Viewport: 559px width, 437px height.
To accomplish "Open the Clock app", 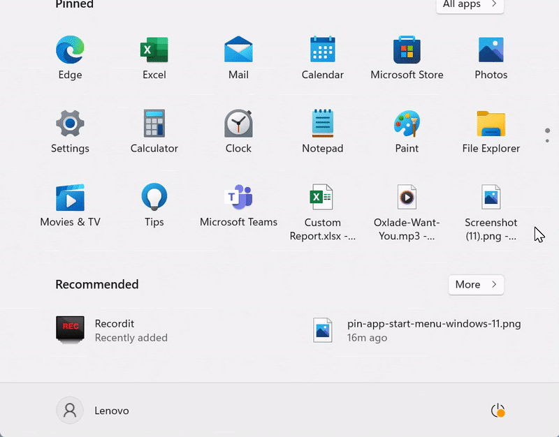I will [x=238, y=131].
